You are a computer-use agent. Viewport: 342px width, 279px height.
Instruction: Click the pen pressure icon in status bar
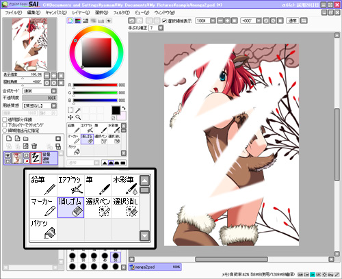(x=337, y=275)
